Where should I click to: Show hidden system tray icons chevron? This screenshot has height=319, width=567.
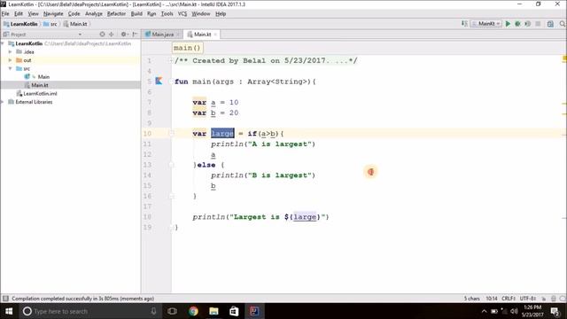click(485, 311)
